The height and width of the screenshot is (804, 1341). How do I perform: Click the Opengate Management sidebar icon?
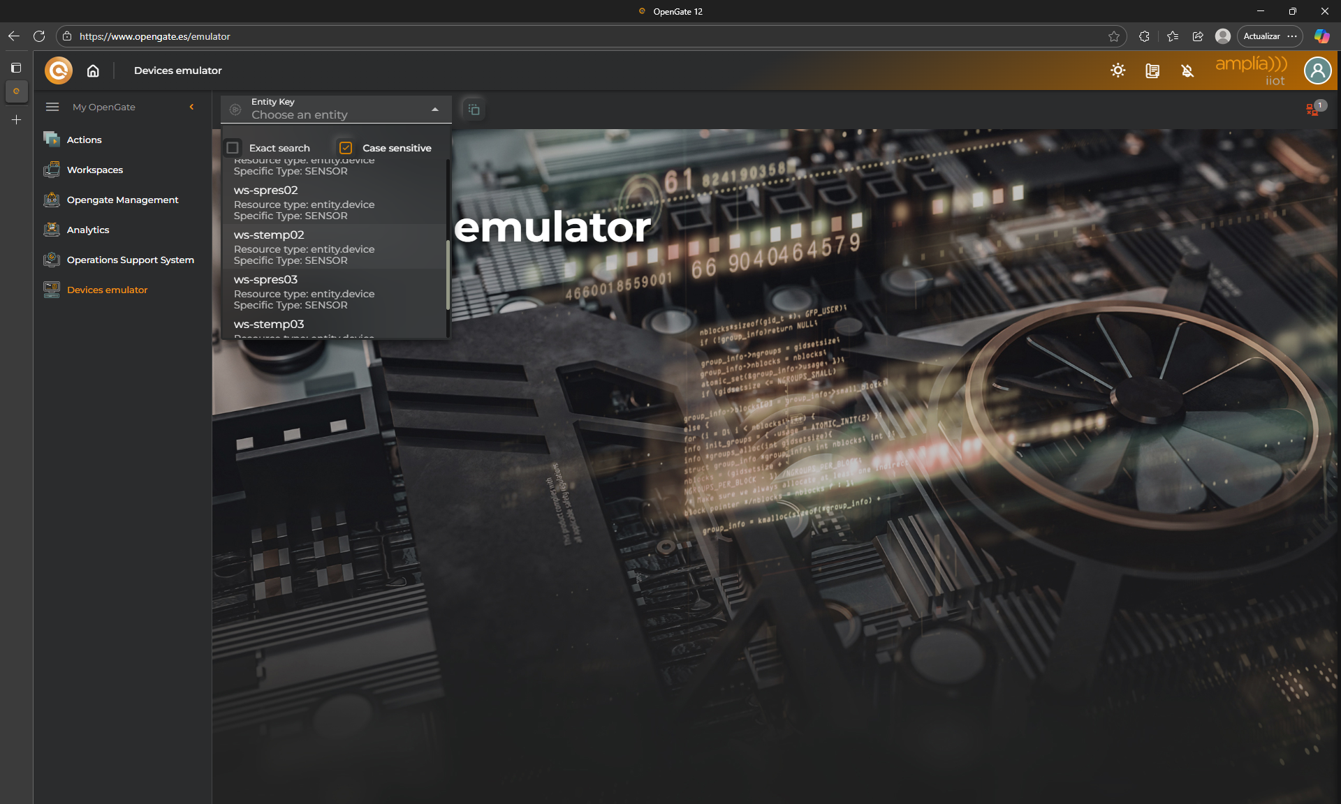click(52, 200)
